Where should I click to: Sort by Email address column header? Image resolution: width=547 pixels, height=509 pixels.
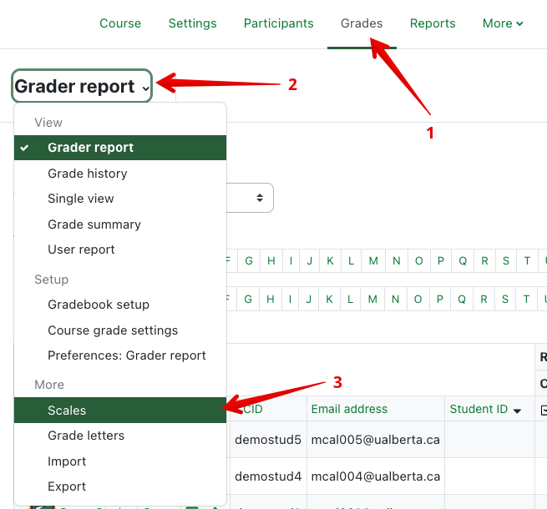coord(349,409)
